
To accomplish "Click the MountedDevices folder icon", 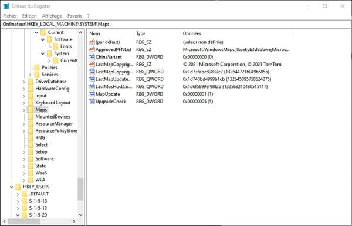I will (x=31, y=117).
